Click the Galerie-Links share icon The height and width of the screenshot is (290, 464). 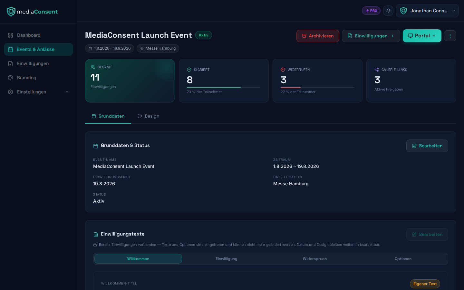(377, 70)
